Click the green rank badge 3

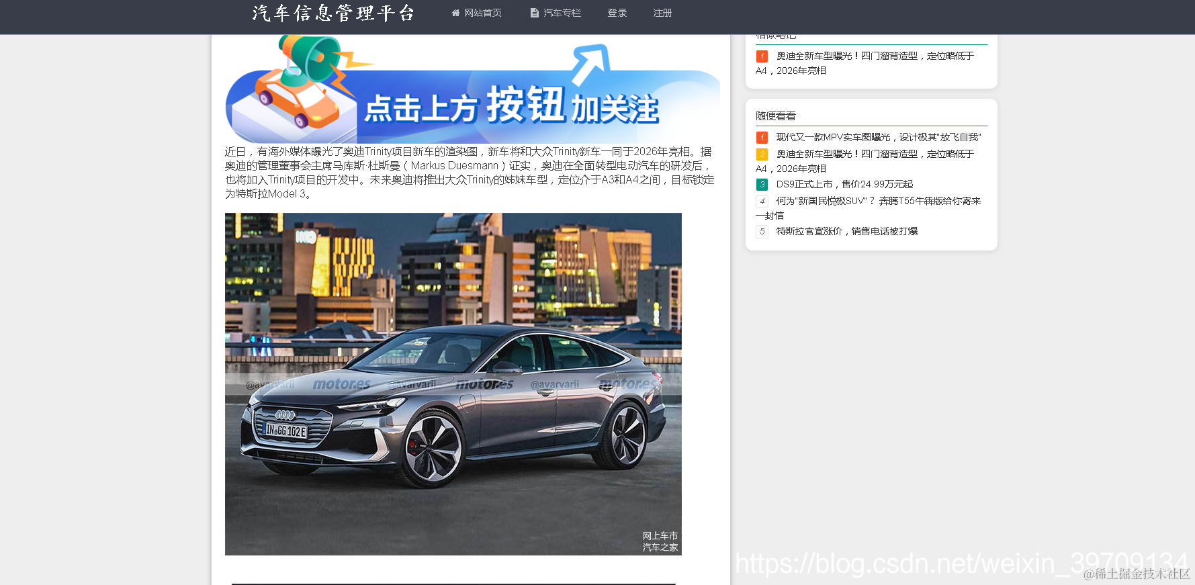(762, 185)
